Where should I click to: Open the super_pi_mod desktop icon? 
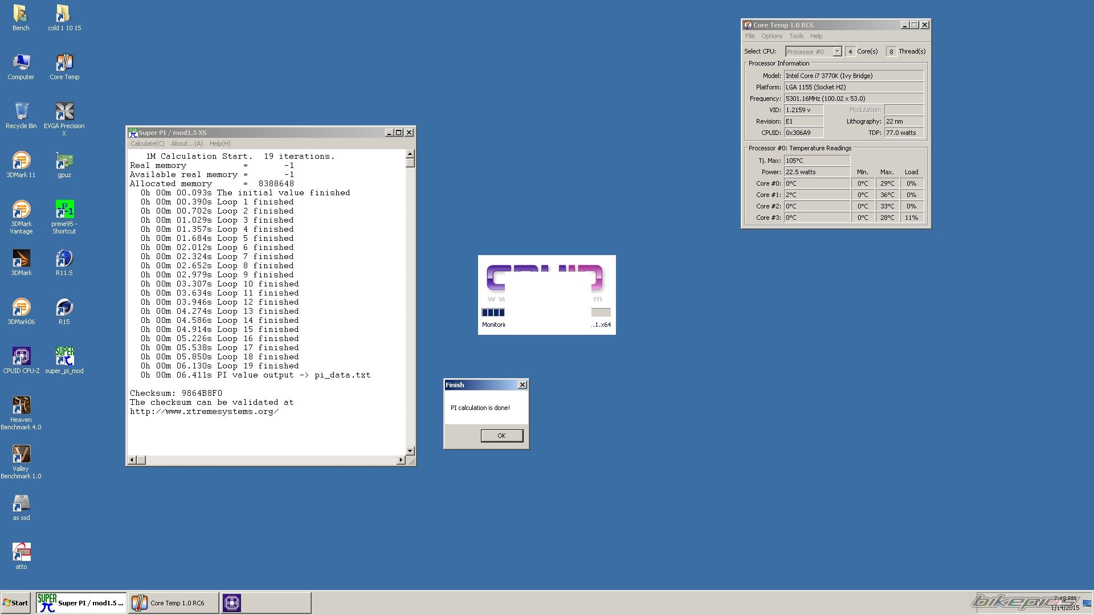point(64,360)
